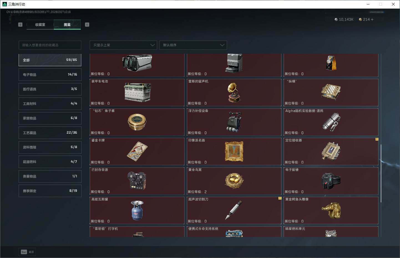Focus the collectible search input field
The height and width of the screenshot is (258, 400).
pyautogui.click(x=50, y=45)
